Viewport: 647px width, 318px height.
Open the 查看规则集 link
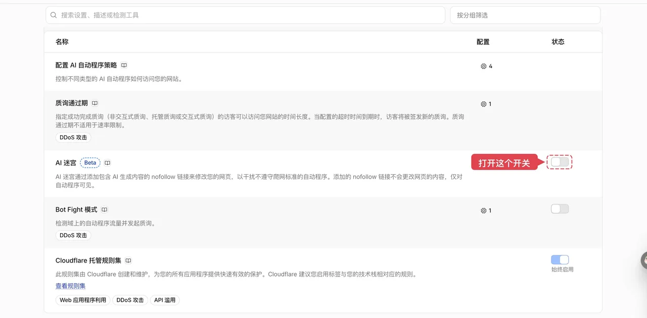coord(71,286)
